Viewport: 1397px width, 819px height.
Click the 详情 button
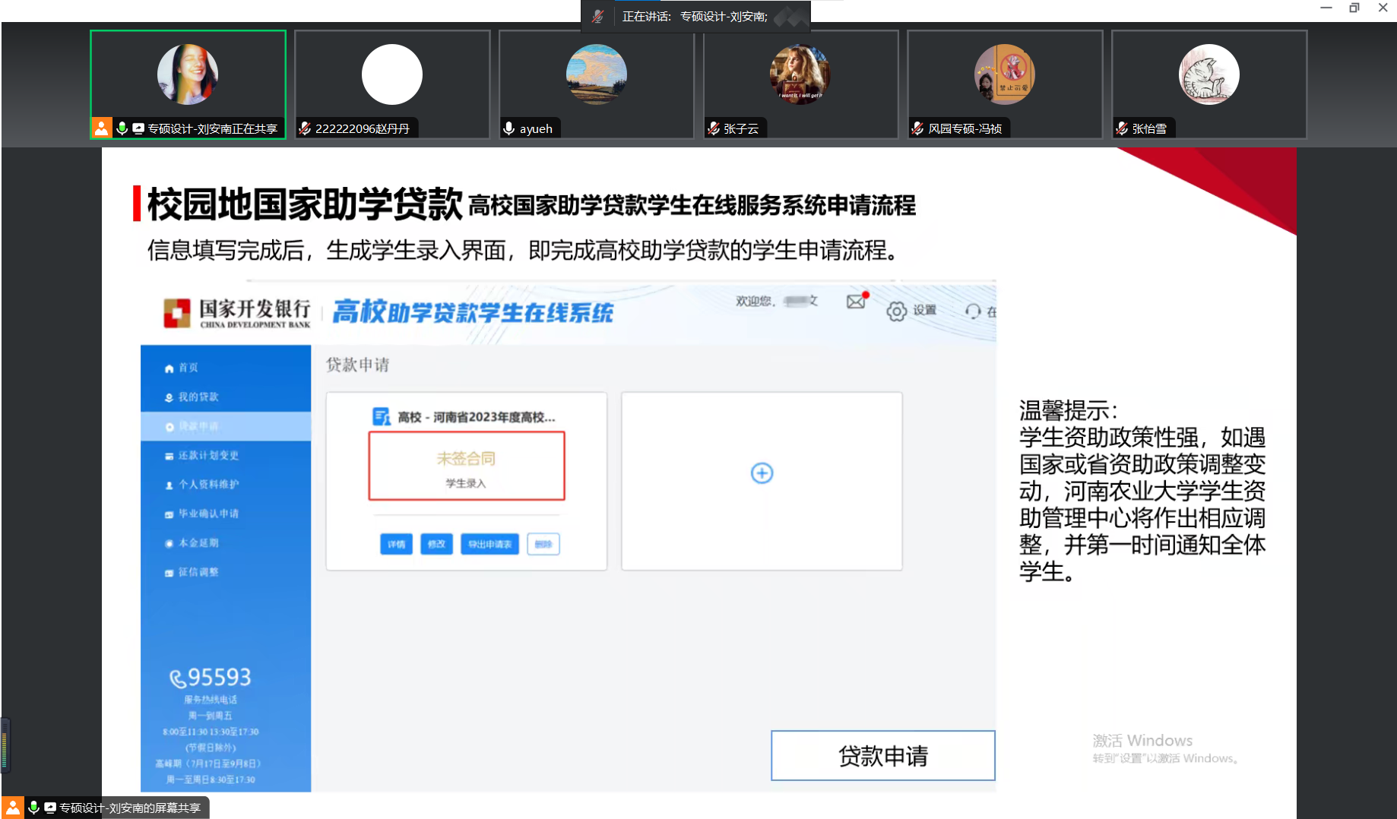[396, 544]
